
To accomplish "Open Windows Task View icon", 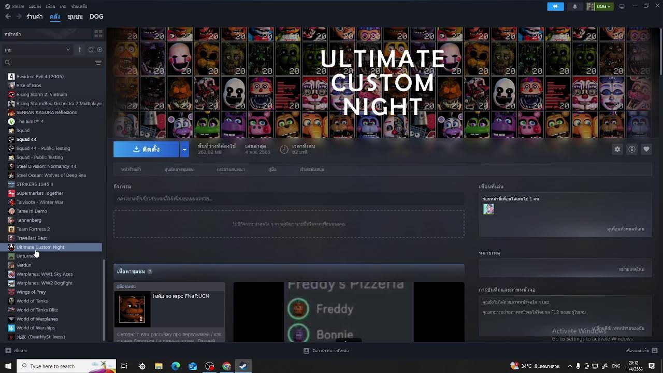I will [x=124, y=366].
